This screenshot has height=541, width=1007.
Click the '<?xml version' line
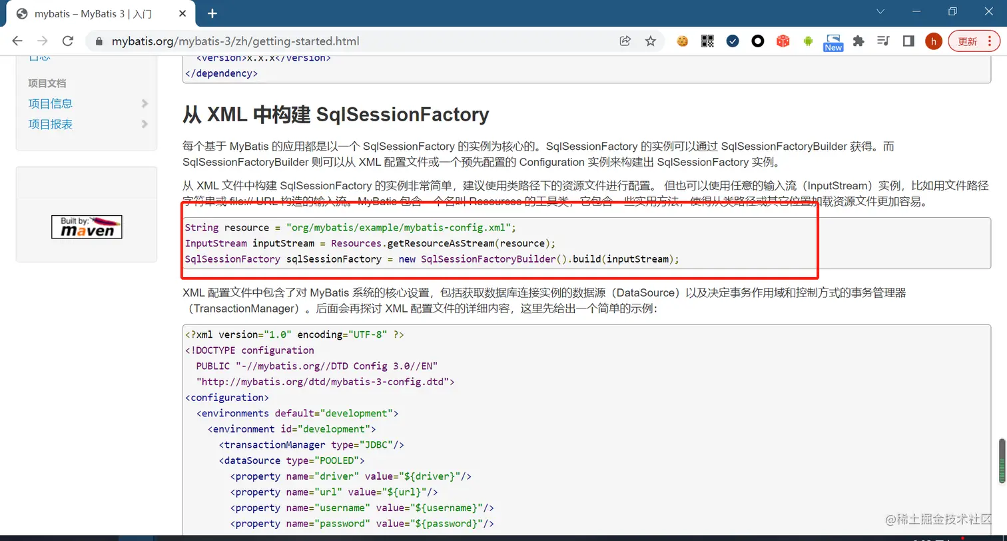(x=294, y=334)
